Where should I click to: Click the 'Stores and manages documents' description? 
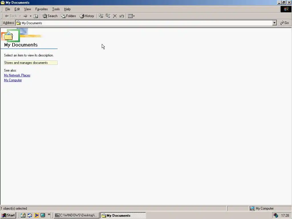pos(31,63)
